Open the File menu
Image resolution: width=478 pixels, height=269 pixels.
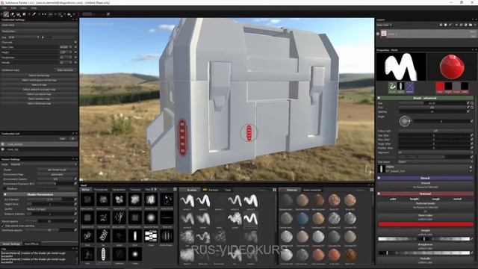point(4,8)
